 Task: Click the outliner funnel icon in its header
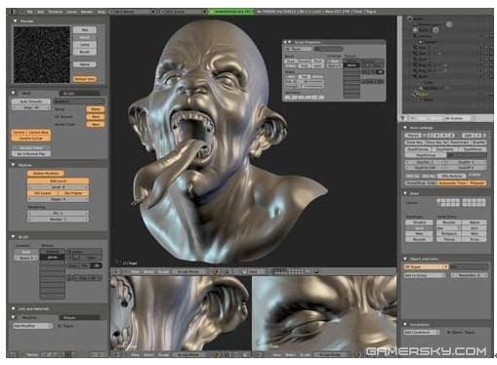[403, 118]
